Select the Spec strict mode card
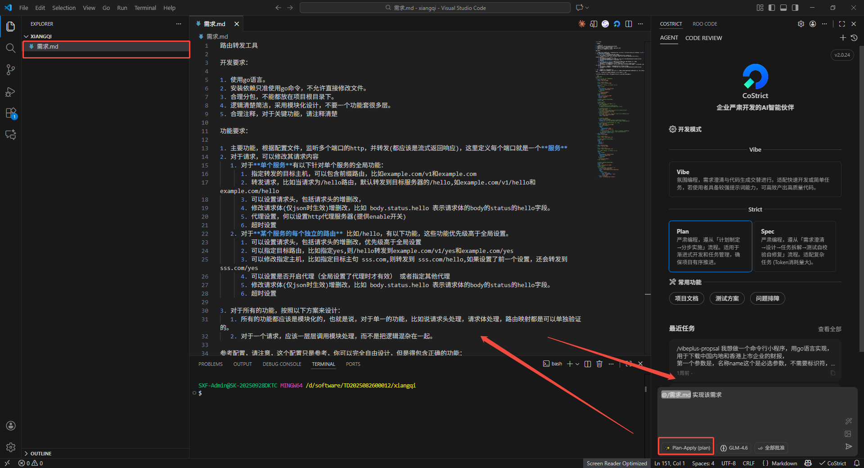 tap(794, 246)
